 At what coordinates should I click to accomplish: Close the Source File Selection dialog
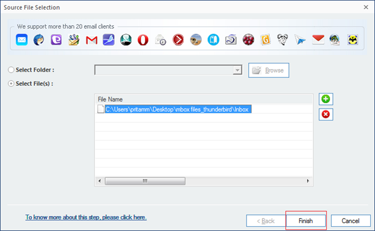pyautogui.click(x=366, y=7)
